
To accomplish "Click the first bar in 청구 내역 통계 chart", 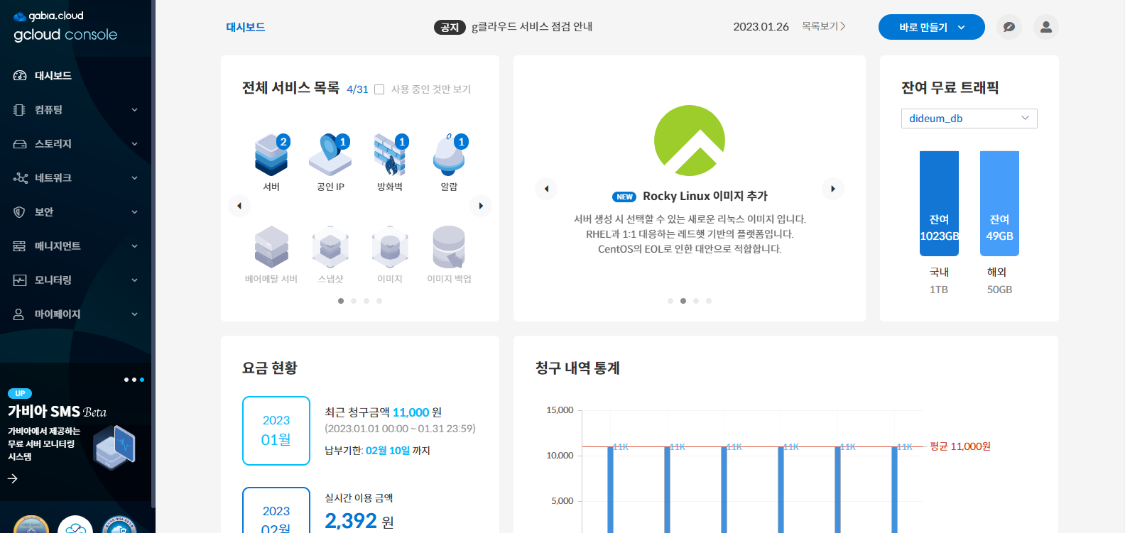I will (610, 490).
